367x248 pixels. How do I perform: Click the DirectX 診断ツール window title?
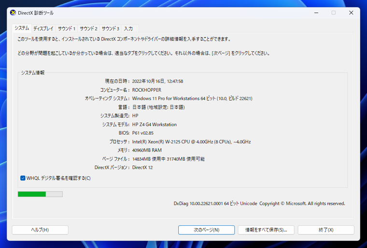pos(36,13)
